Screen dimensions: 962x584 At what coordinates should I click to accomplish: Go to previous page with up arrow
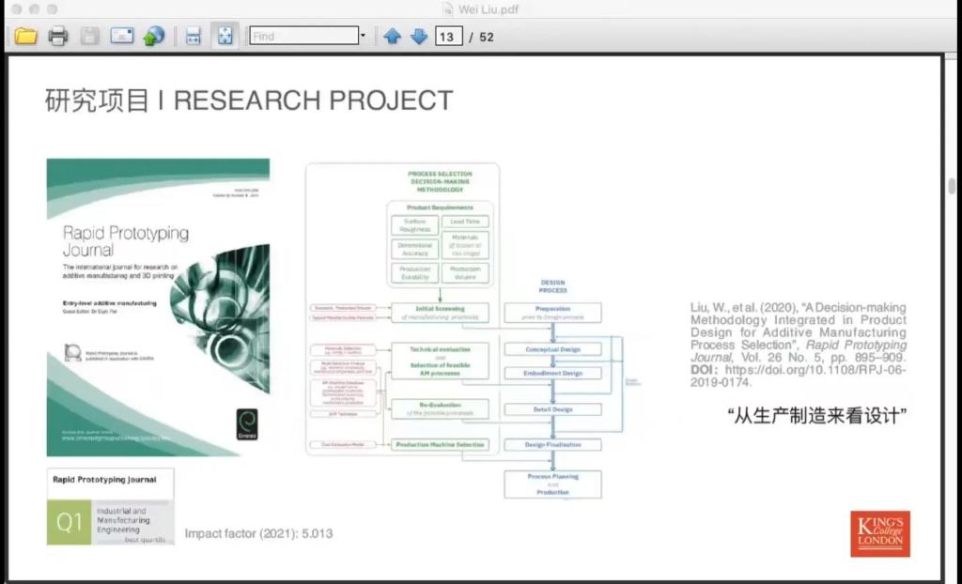coord(393,37)
